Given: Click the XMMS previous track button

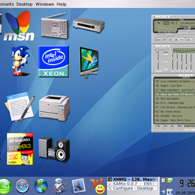Looking at the screenshot, I should click(x=158, y=39).
